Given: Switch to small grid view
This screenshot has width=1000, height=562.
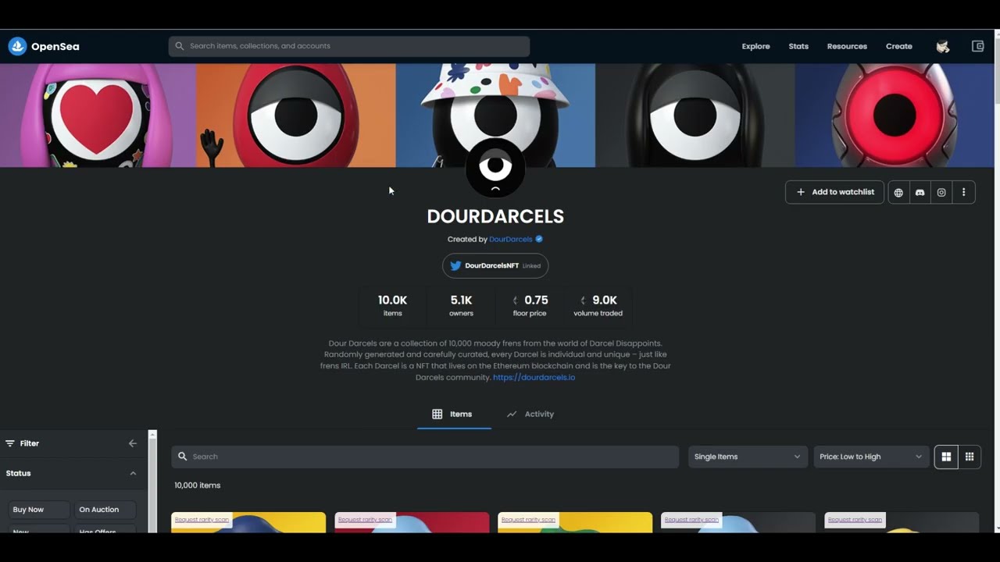Looking at the screenshot, I should pos(970,457).
